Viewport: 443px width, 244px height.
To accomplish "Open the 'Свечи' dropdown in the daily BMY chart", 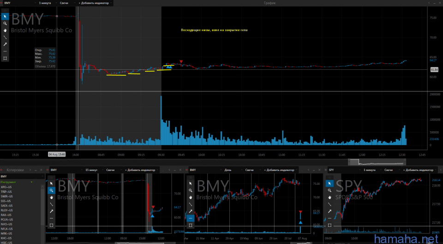I will pyautogui.click(x=251, y=170).
